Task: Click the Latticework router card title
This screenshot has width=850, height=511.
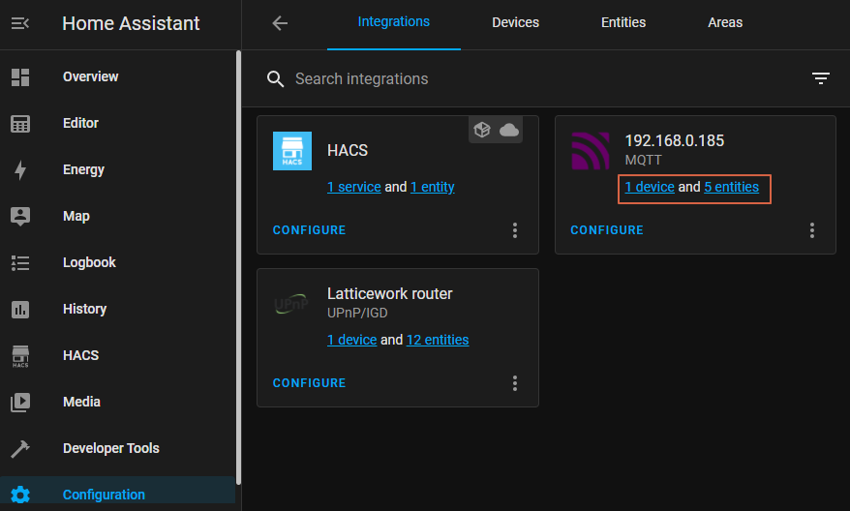Action: (x=390, y=293)
